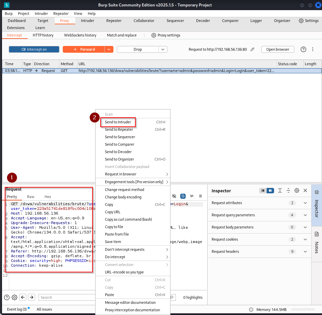Open the three-dot intercept options menu
322x315 pixels.
(313, 49)
